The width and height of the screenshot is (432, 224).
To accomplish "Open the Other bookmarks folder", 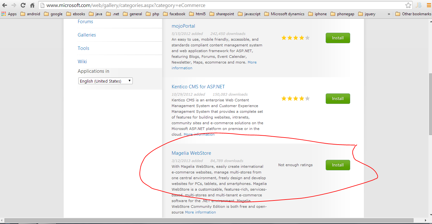I will (413, 14).
